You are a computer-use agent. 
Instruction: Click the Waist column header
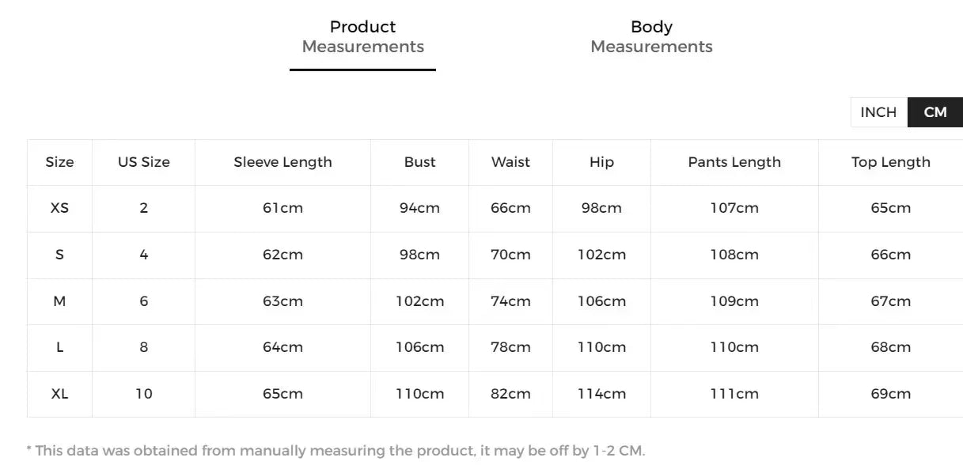[510, 162]
